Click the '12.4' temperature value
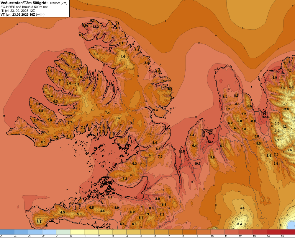Viewport: 295px width, 238px height. 210,142
